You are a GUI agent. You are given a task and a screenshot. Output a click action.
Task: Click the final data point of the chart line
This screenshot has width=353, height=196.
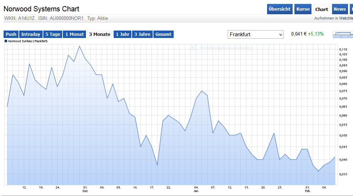coord(335,157)
